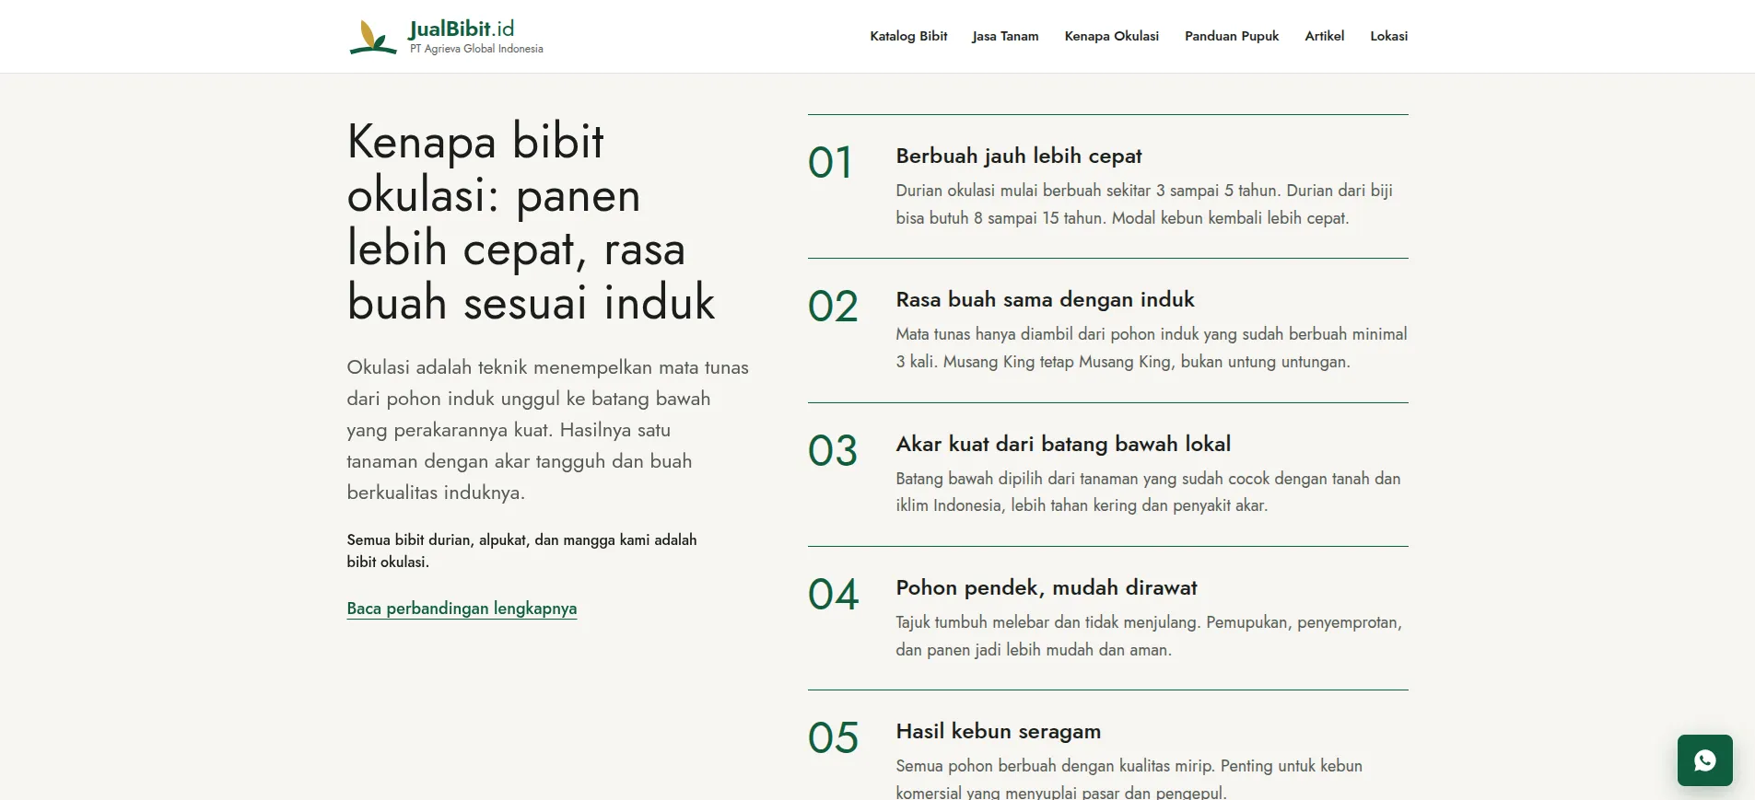Screen dimensions: 1755x800
Task: Click the JualBibit.id brand name text
Action: (x=462, y=29)
